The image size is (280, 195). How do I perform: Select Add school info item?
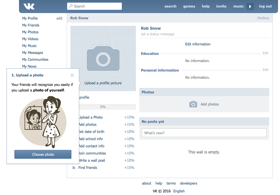click(107, 139)
